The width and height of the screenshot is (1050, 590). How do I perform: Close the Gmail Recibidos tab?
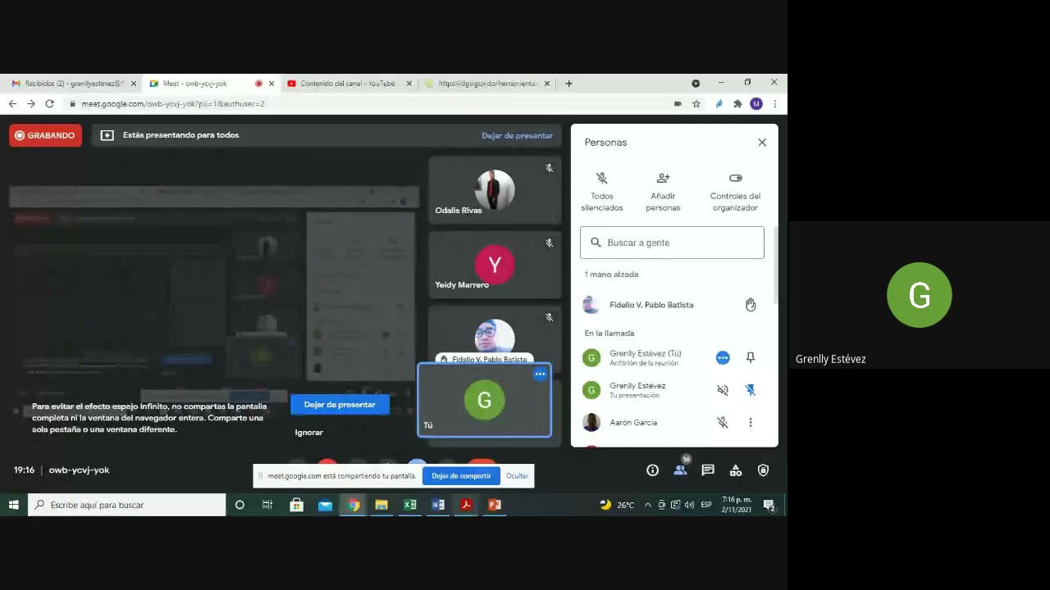tap(134, 84)
